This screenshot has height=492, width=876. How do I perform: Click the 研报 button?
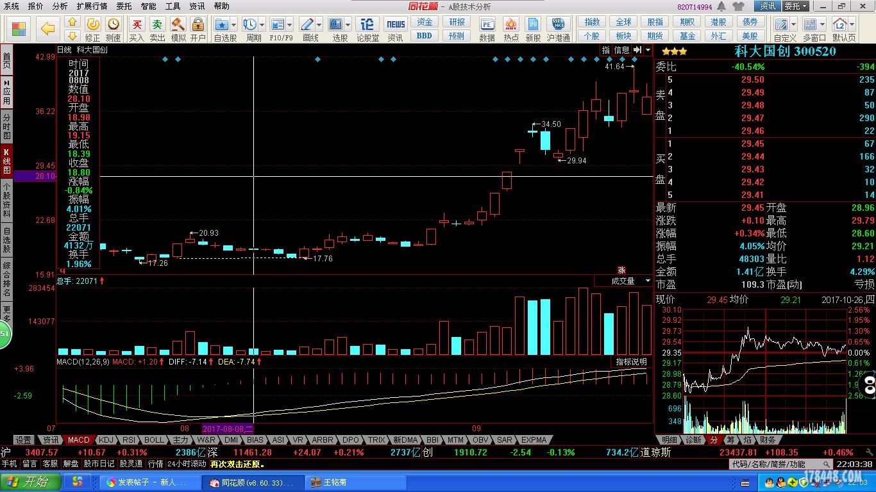point(457,22)
